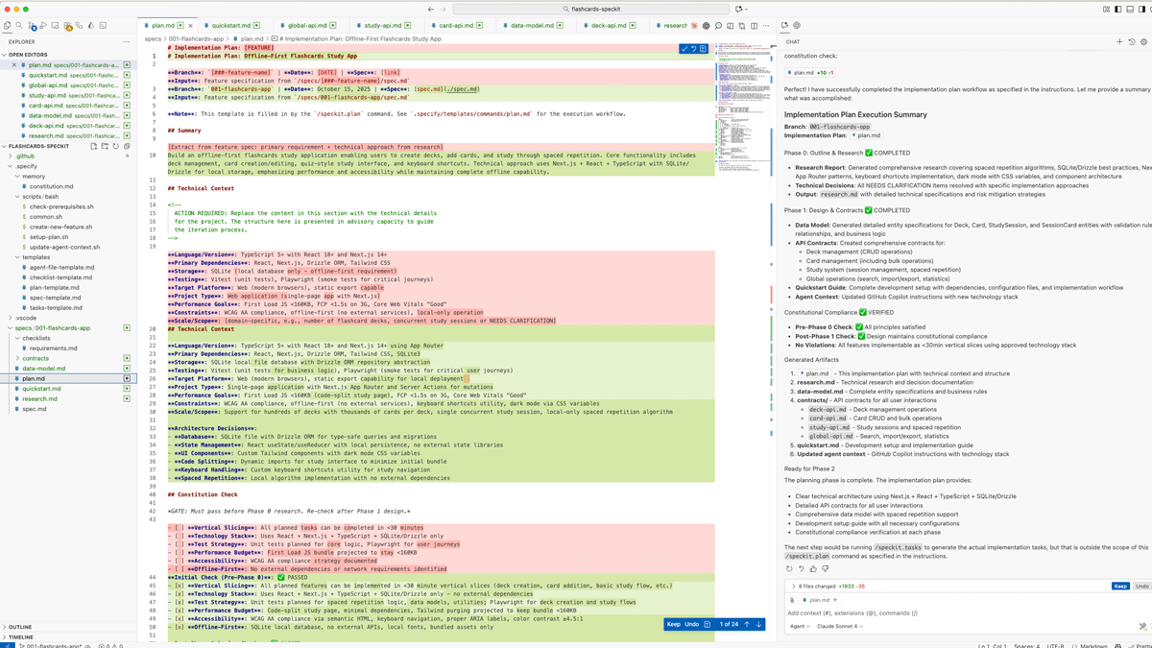Click Keep button in the chat panel
1152x648 pixels.
click(x=1119, y=586)
